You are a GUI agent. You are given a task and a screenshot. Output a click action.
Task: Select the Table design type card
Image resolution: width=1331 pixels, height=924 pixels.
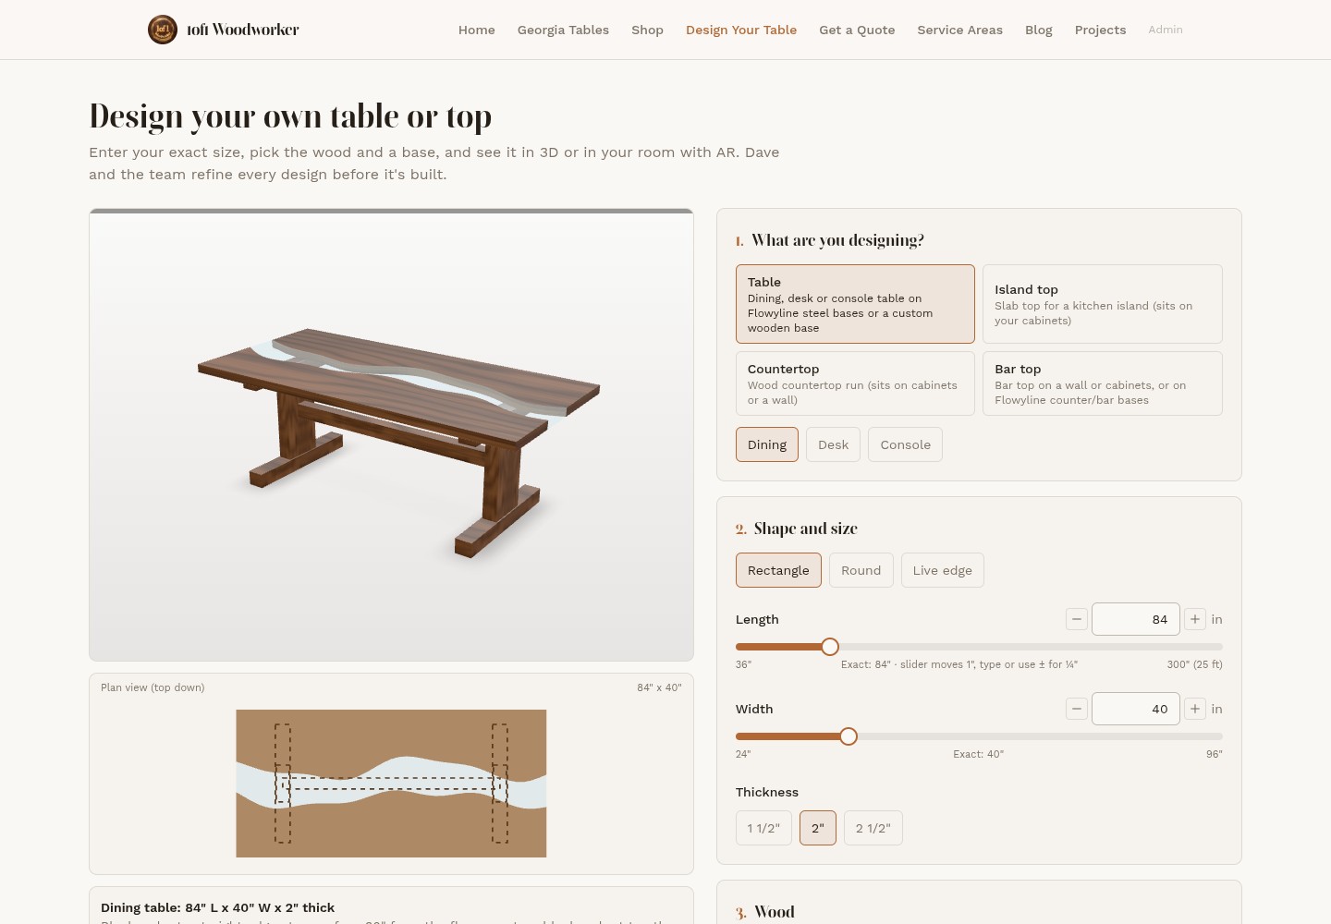pyautogui.click(x=855, y=304)
